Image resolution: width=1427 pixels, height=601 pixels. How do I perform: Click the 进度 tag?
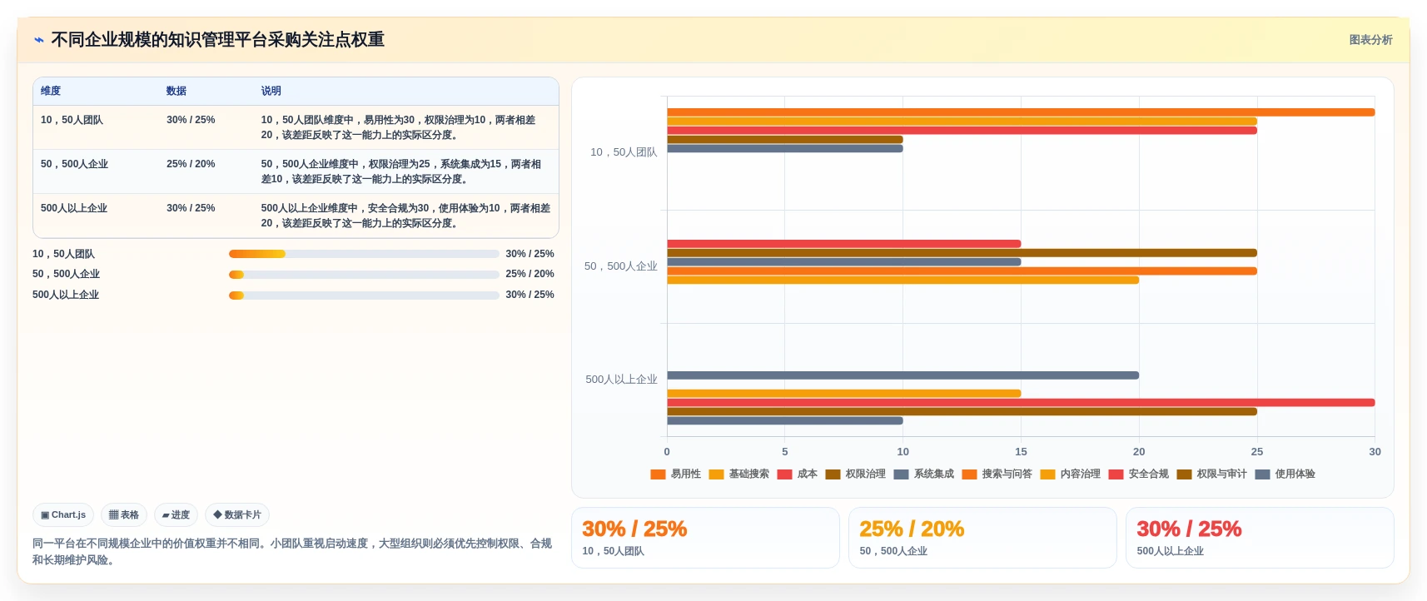(176, 515)
